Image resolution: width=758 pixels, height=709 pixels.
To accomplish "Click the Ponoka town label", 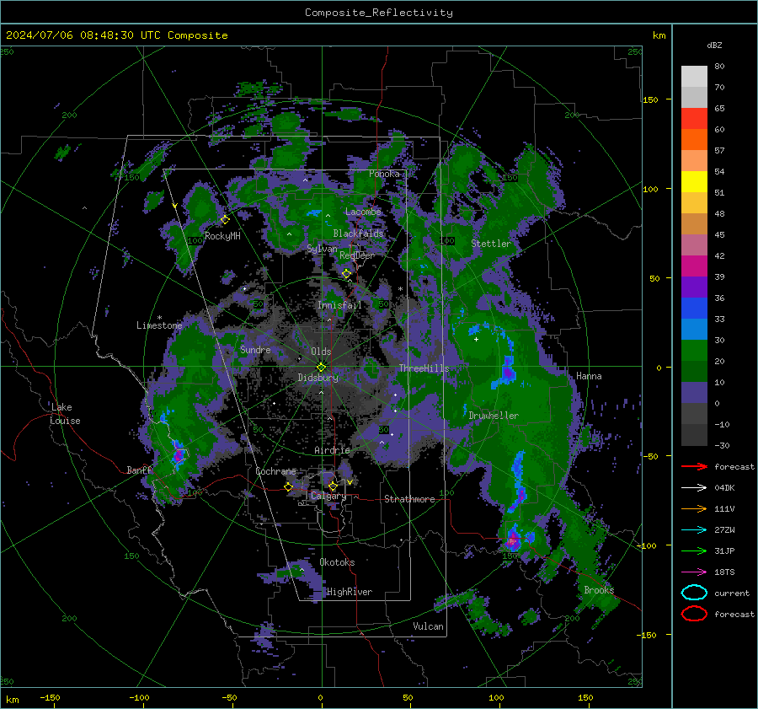I will click(x=384, y=174).
